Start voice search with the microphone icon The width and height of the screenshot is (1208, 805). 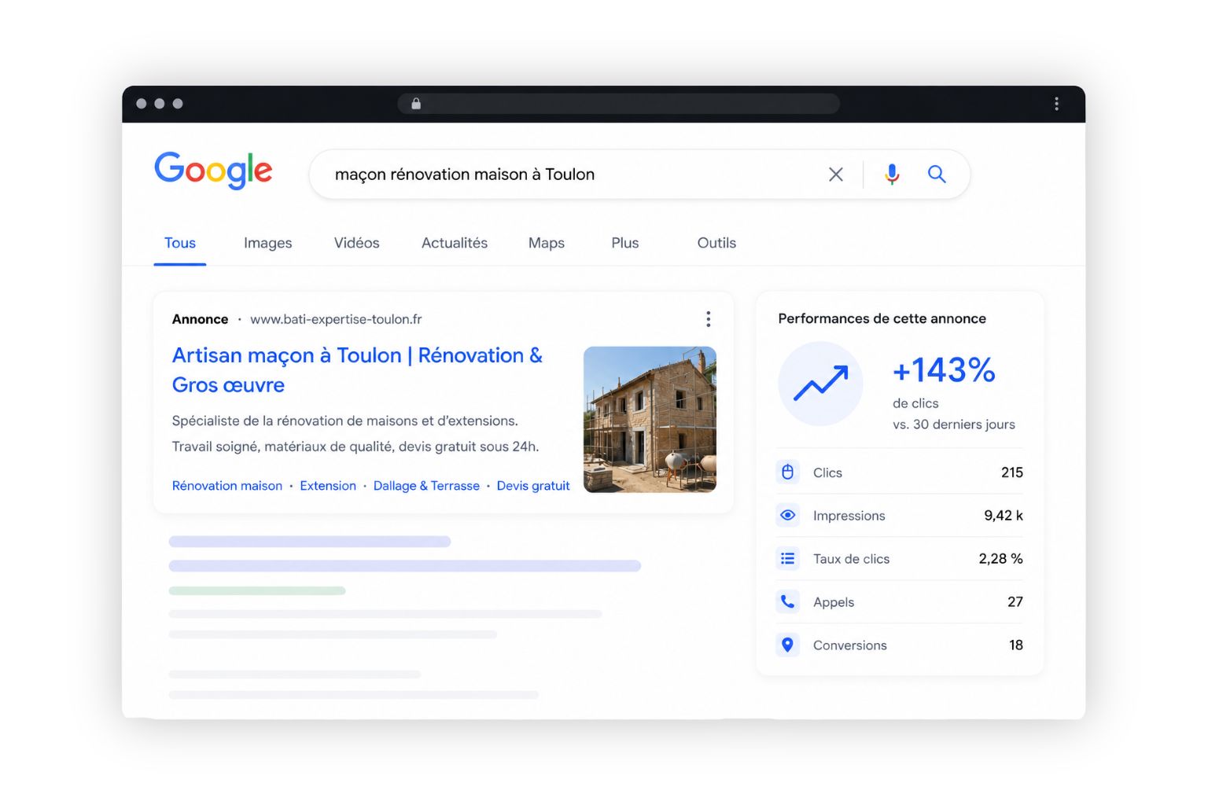coord(892,175)
